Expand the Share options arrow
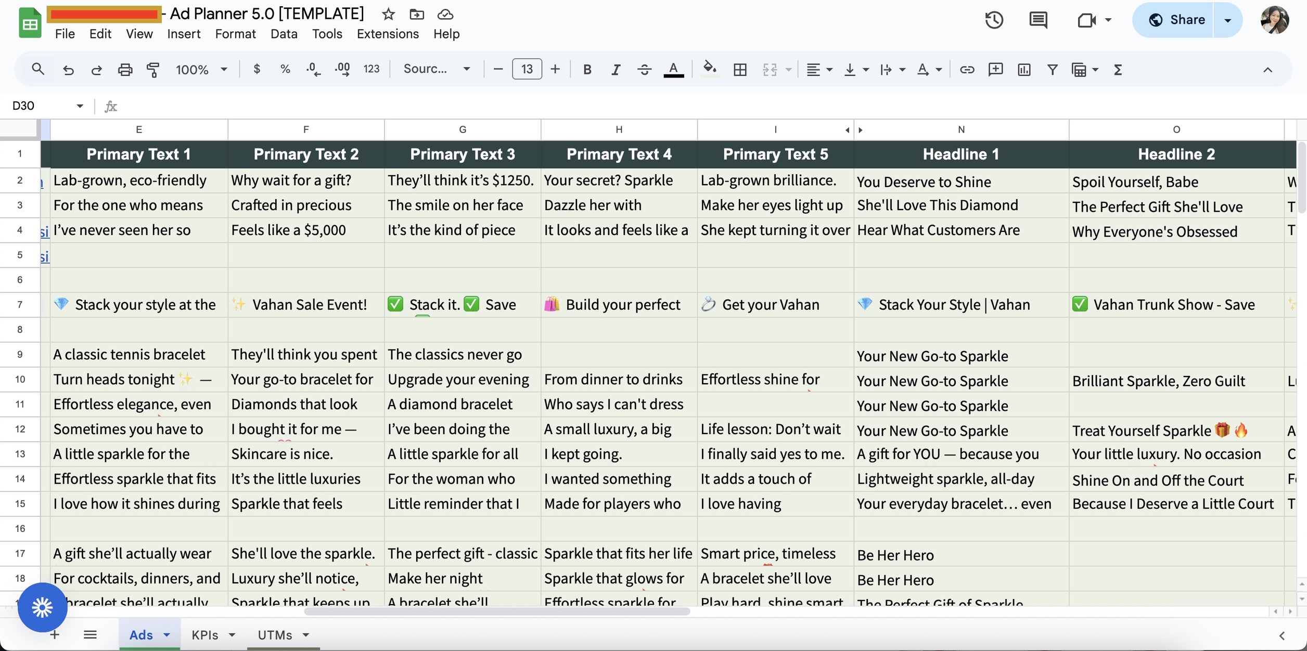The height and width of the screenshot is (651, 1307). click(1227, 20)
